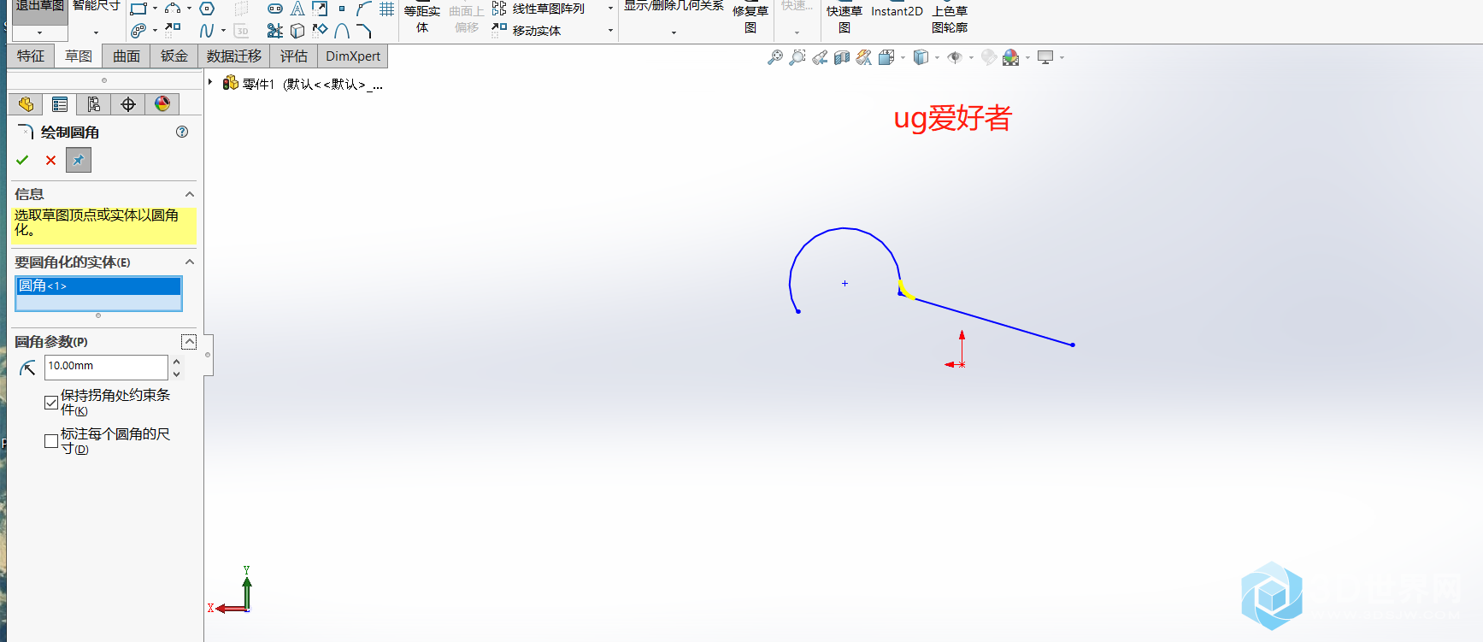Screen dimensions: 1483x642
Task: Select the point sketch tool
Action: (x=342, y=9)
